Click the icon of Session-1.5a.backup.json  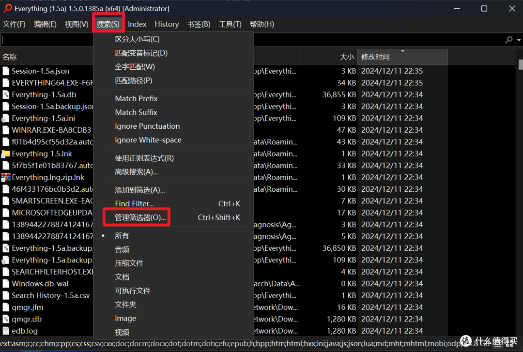(x=6, y=107)
